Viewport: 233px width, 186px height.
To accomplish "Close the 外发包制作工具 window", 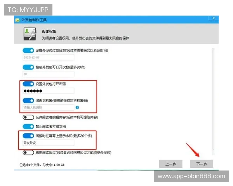I will pyautogui.click(x=214, y=18).
